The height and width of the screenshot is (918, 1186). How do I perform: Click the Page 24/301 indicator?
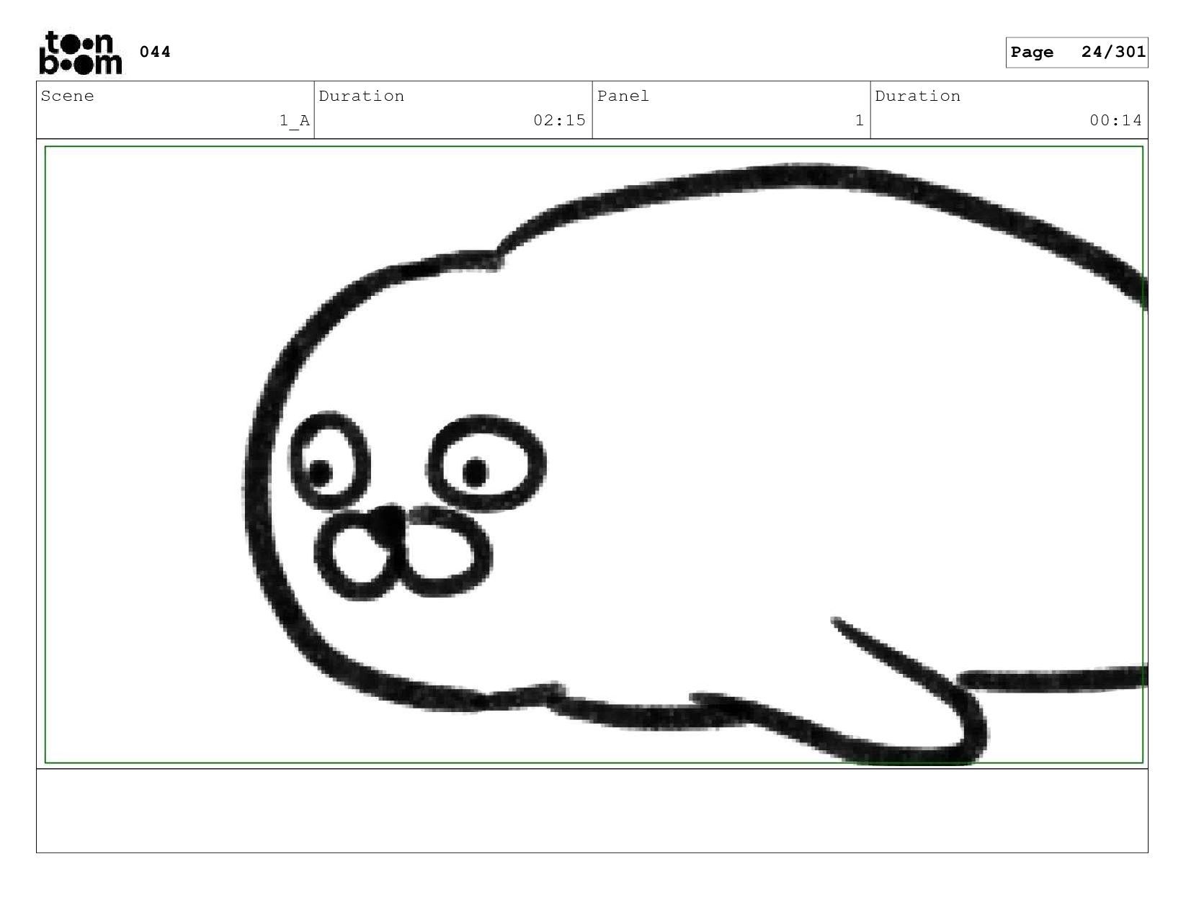pos(1076,53)
